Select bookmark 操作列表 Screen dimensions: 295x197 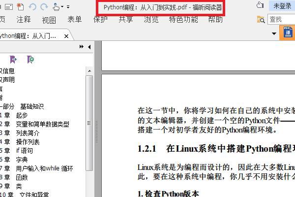tap(28, 142)
